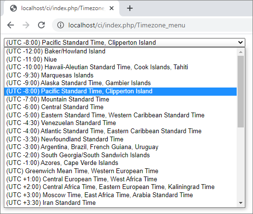Choose (UTC -7:00) Mountain Standard Time
The height and width of the screenshot is (214, 253).
pos(120,99)
